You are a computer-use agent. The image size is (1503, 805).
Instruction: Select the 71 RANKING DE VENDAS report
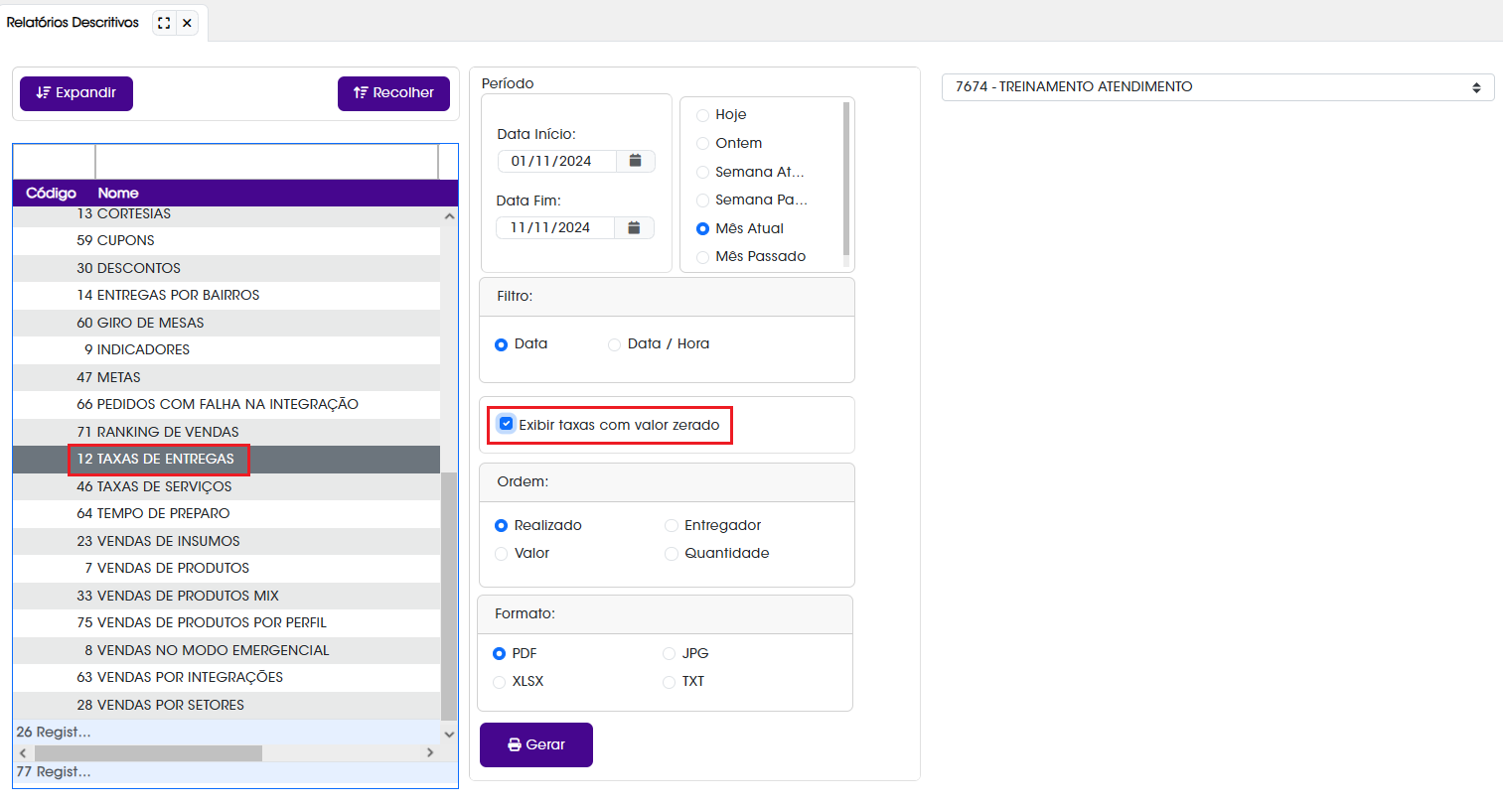pos(226,433)
